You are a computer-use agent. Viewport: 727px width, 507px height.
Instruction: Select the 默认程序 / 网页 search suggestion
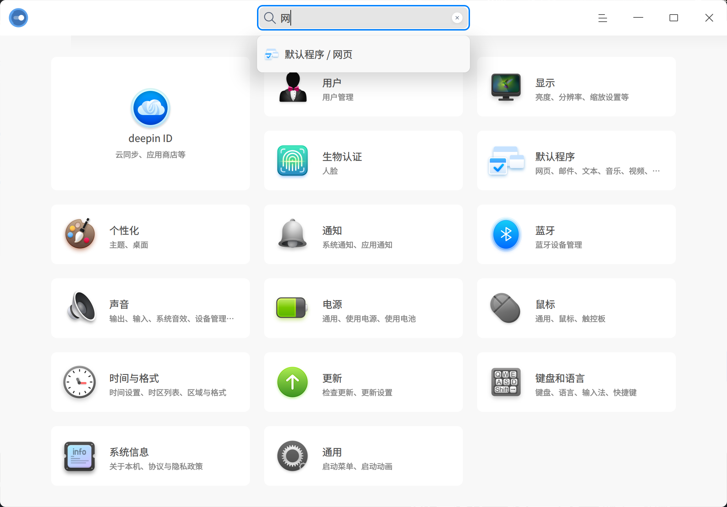[363, 54]
